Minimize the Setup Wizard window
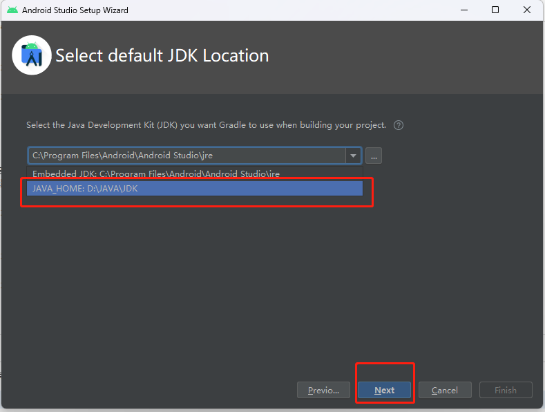 click(462, 10)
